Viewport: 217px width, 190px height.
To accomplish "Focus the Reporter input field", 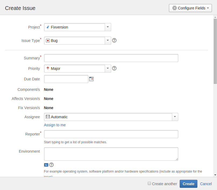I will pos(111,134).
